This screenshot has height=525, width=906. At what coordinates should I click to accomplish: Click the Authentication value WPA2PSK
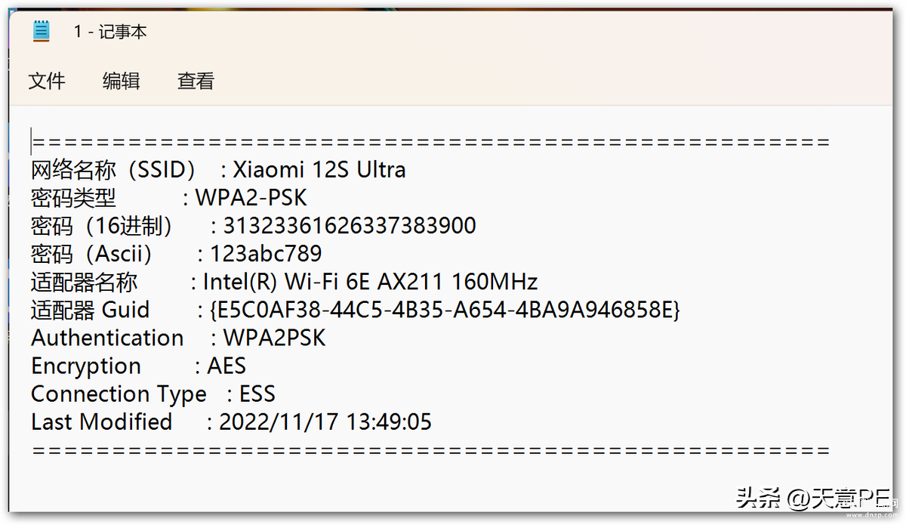point(275,338)
